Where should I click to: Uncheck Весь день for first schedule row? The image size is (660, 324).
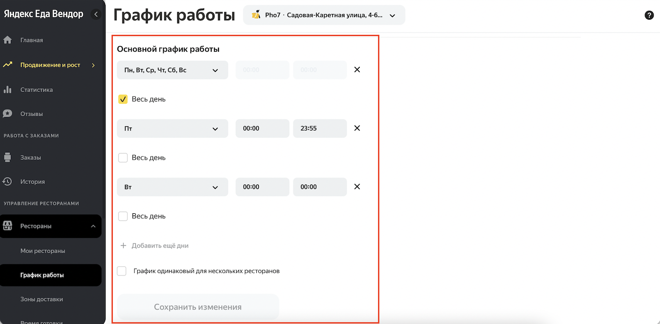[x=123, y=99]
